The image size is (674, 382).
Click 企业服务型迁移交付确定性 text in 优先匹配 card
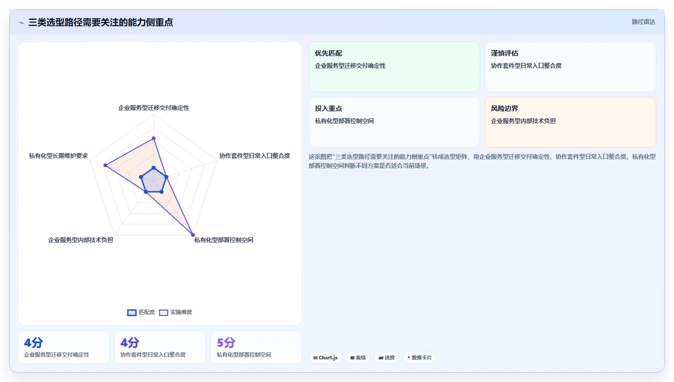[350, 66]
